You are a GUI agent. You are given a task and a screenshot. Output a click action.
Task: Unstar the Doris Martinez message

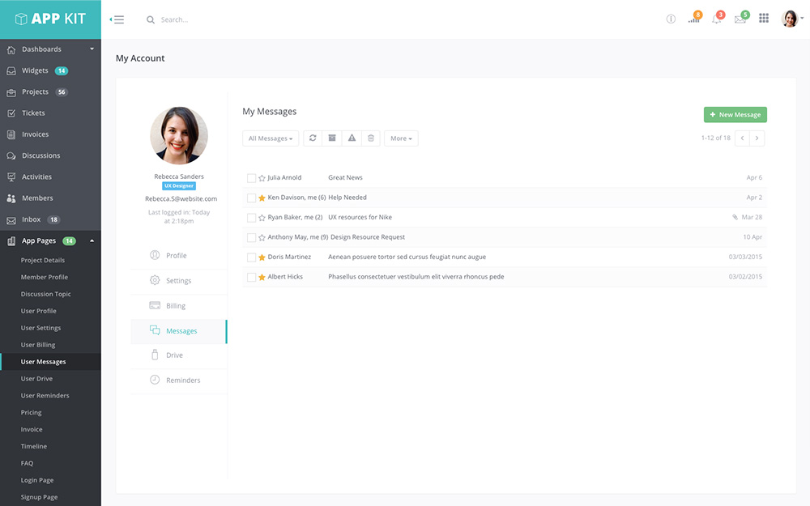(x=262, y=257)
